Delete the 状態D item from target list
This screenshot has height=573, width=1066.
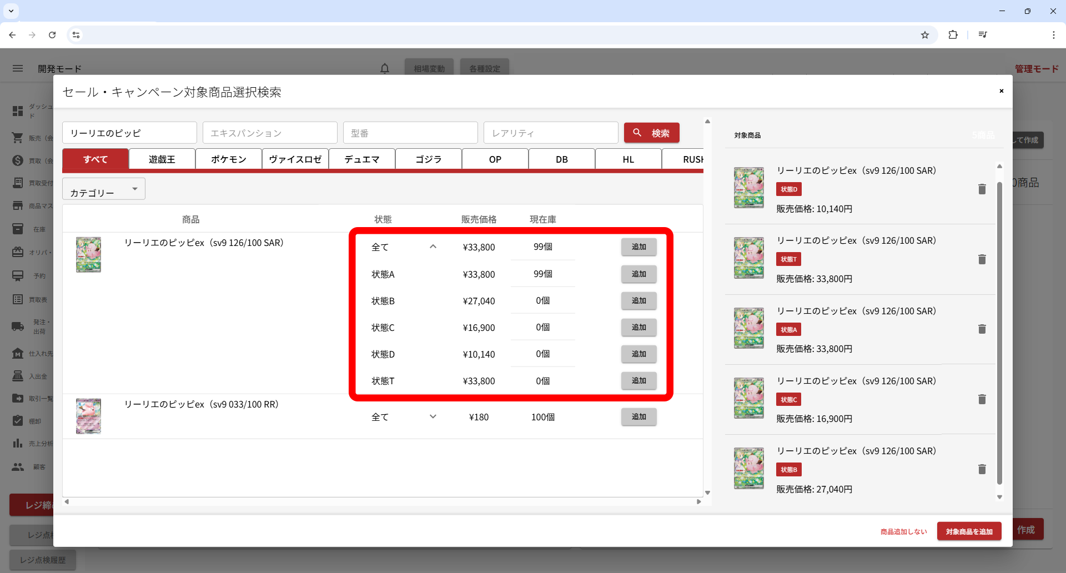pos(982,189)
